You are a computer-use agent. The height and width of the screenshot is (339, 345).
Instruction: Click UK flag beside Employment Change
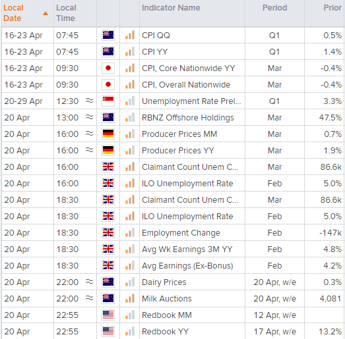[x=108, y=233]
